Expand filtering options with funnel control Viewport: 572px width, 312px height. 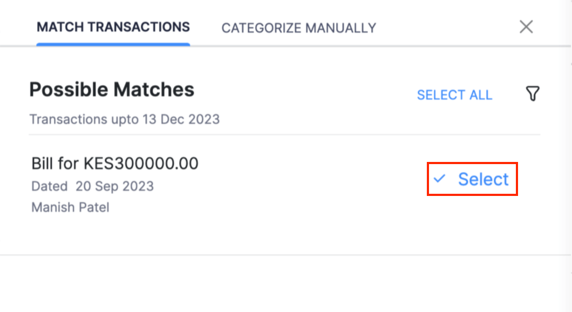coord(533,94)
